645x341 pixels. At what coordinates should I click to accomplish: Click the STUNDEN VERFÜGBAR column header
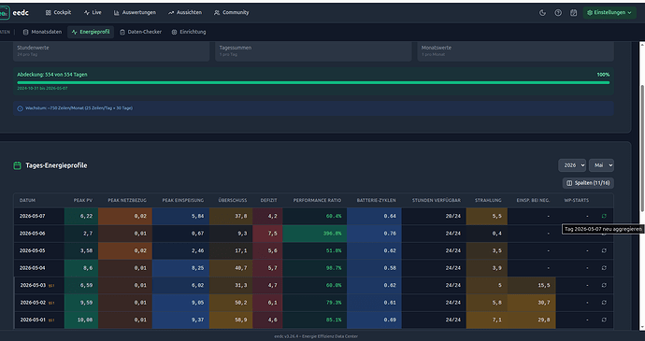click(x=437, y=200)
